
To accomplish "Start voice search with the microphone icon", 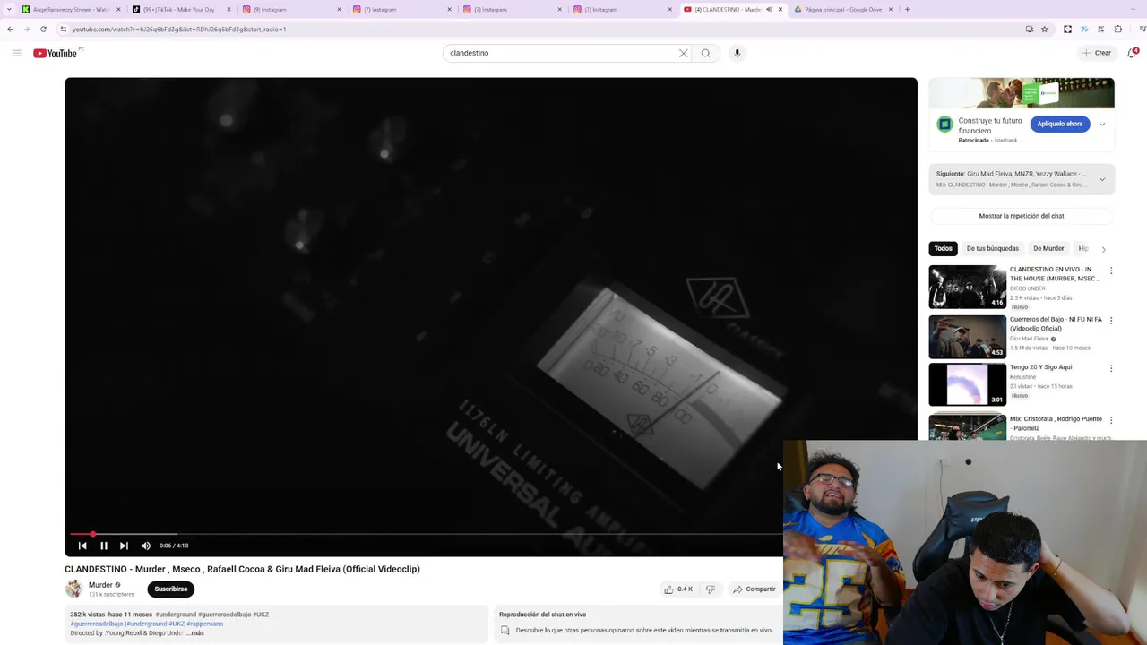I will (737, 53).
